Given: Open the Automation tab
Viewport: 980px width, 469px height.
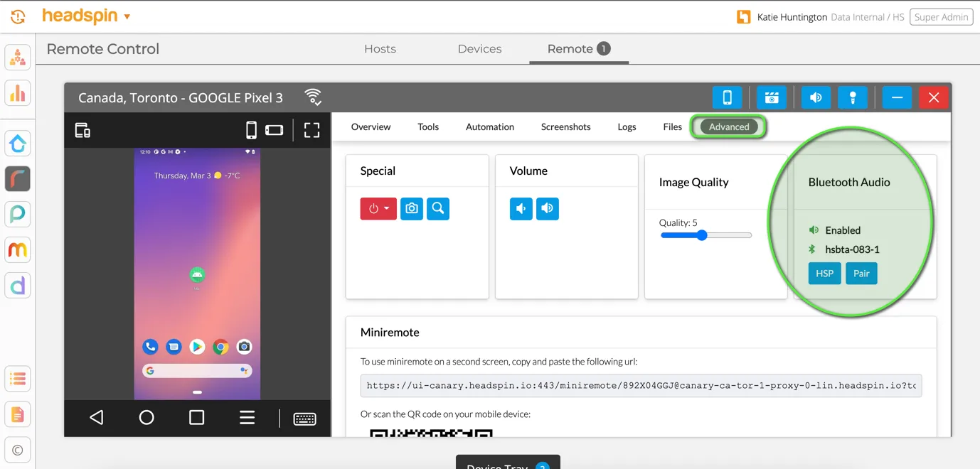Looking at the screenshot, I should click(490, 126).
